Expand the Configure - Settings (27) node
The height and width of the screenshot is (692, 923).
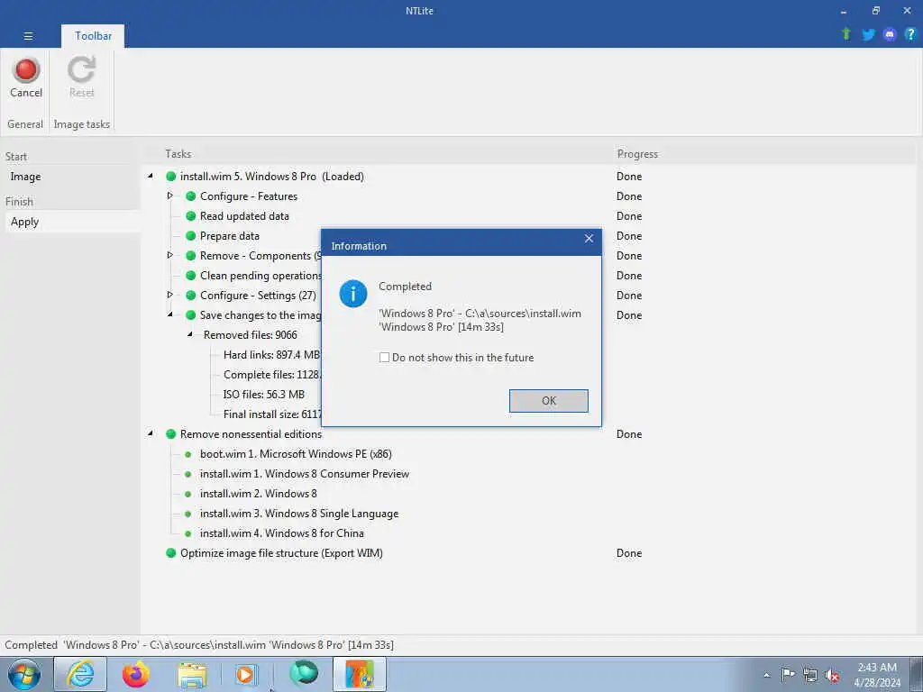click(170, 295)
